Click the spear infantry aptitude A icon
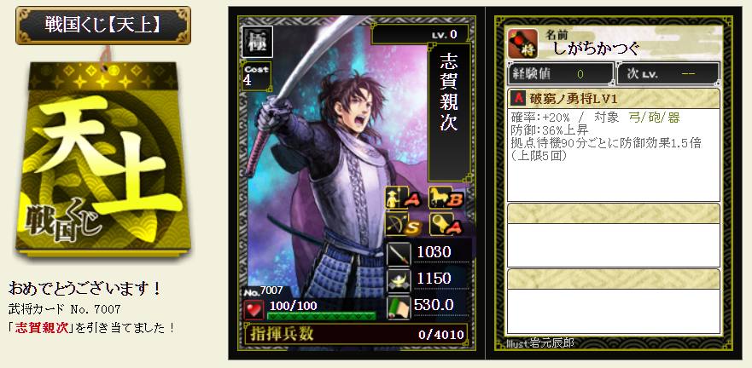This screenshot has width=752, height=368. 404,198
